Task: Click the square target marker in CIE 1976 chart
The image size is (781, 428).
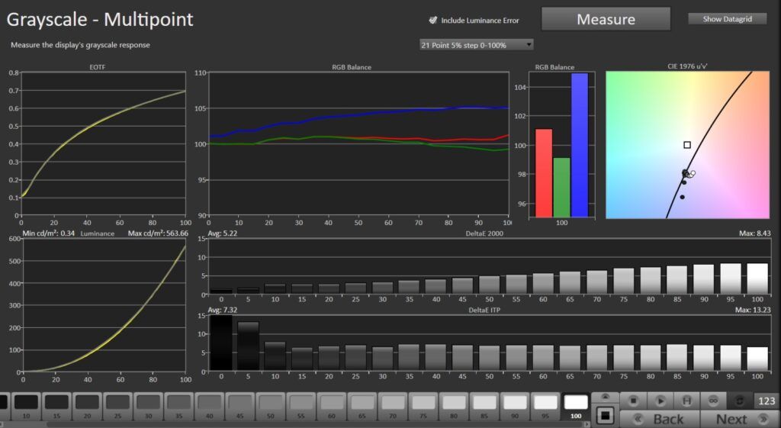Action: 687,145
